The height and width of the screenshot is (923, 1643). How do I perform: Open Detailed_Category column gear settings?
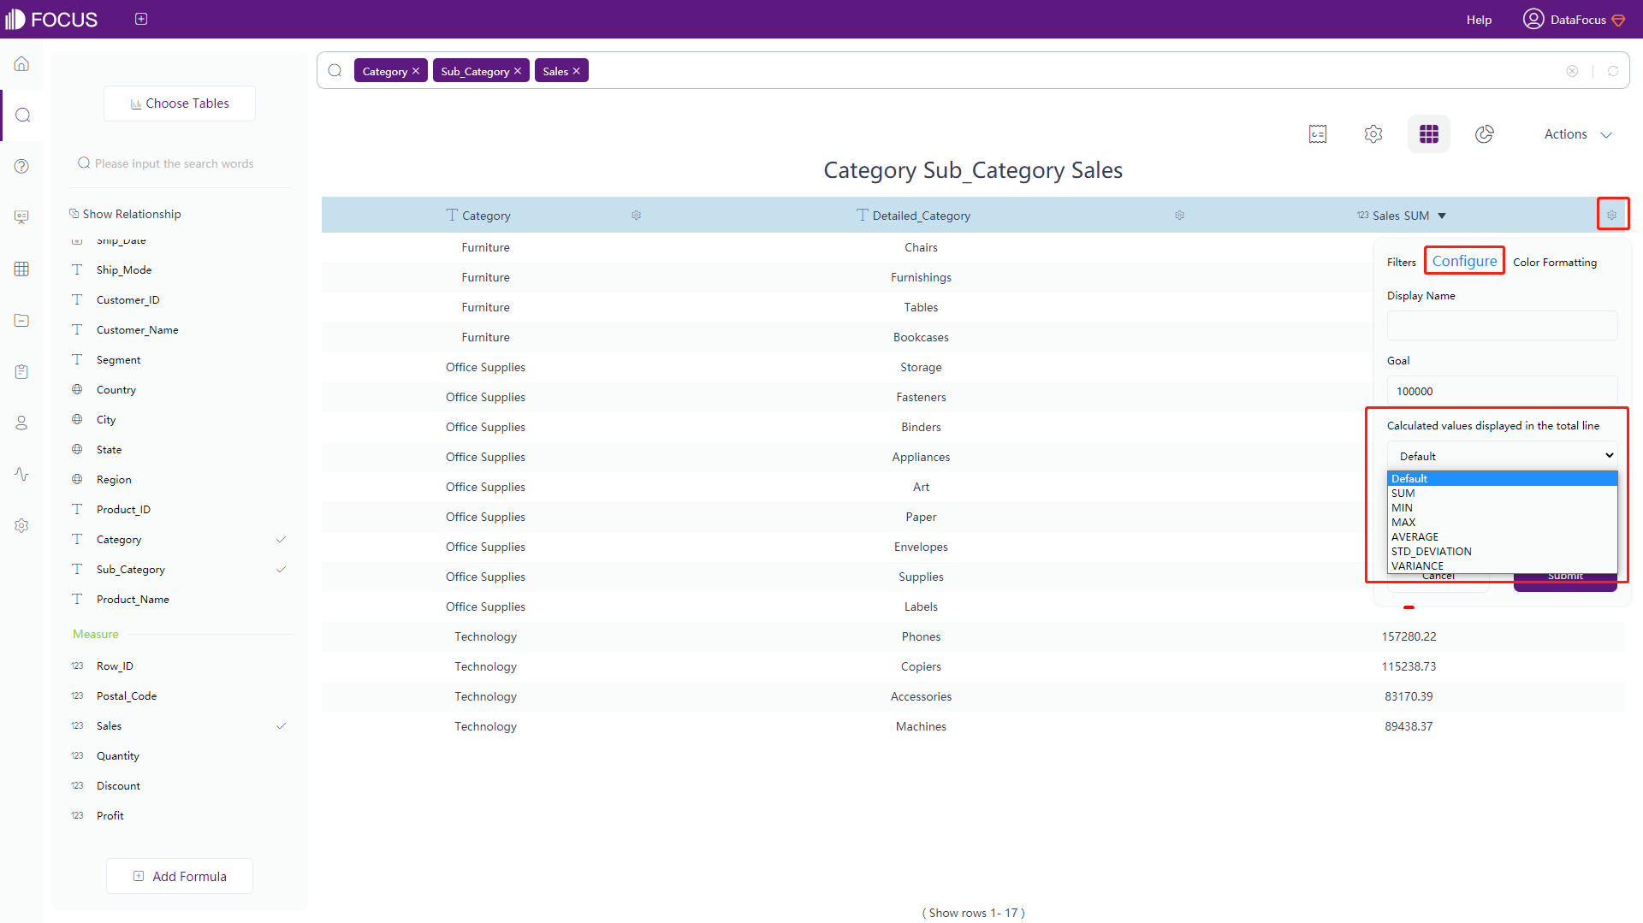[1179, 216]
